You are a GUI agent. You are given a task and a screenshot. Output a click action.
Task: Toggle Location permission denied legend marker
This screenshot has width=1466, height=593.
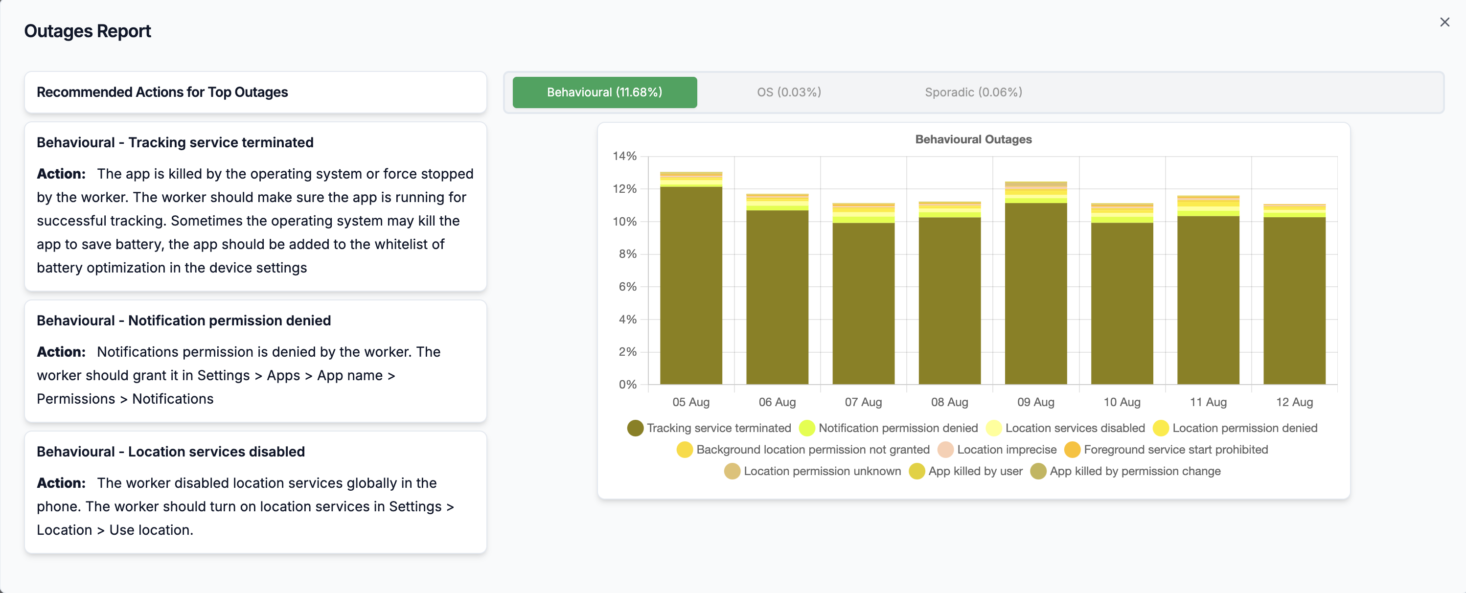click(1160, 428)
